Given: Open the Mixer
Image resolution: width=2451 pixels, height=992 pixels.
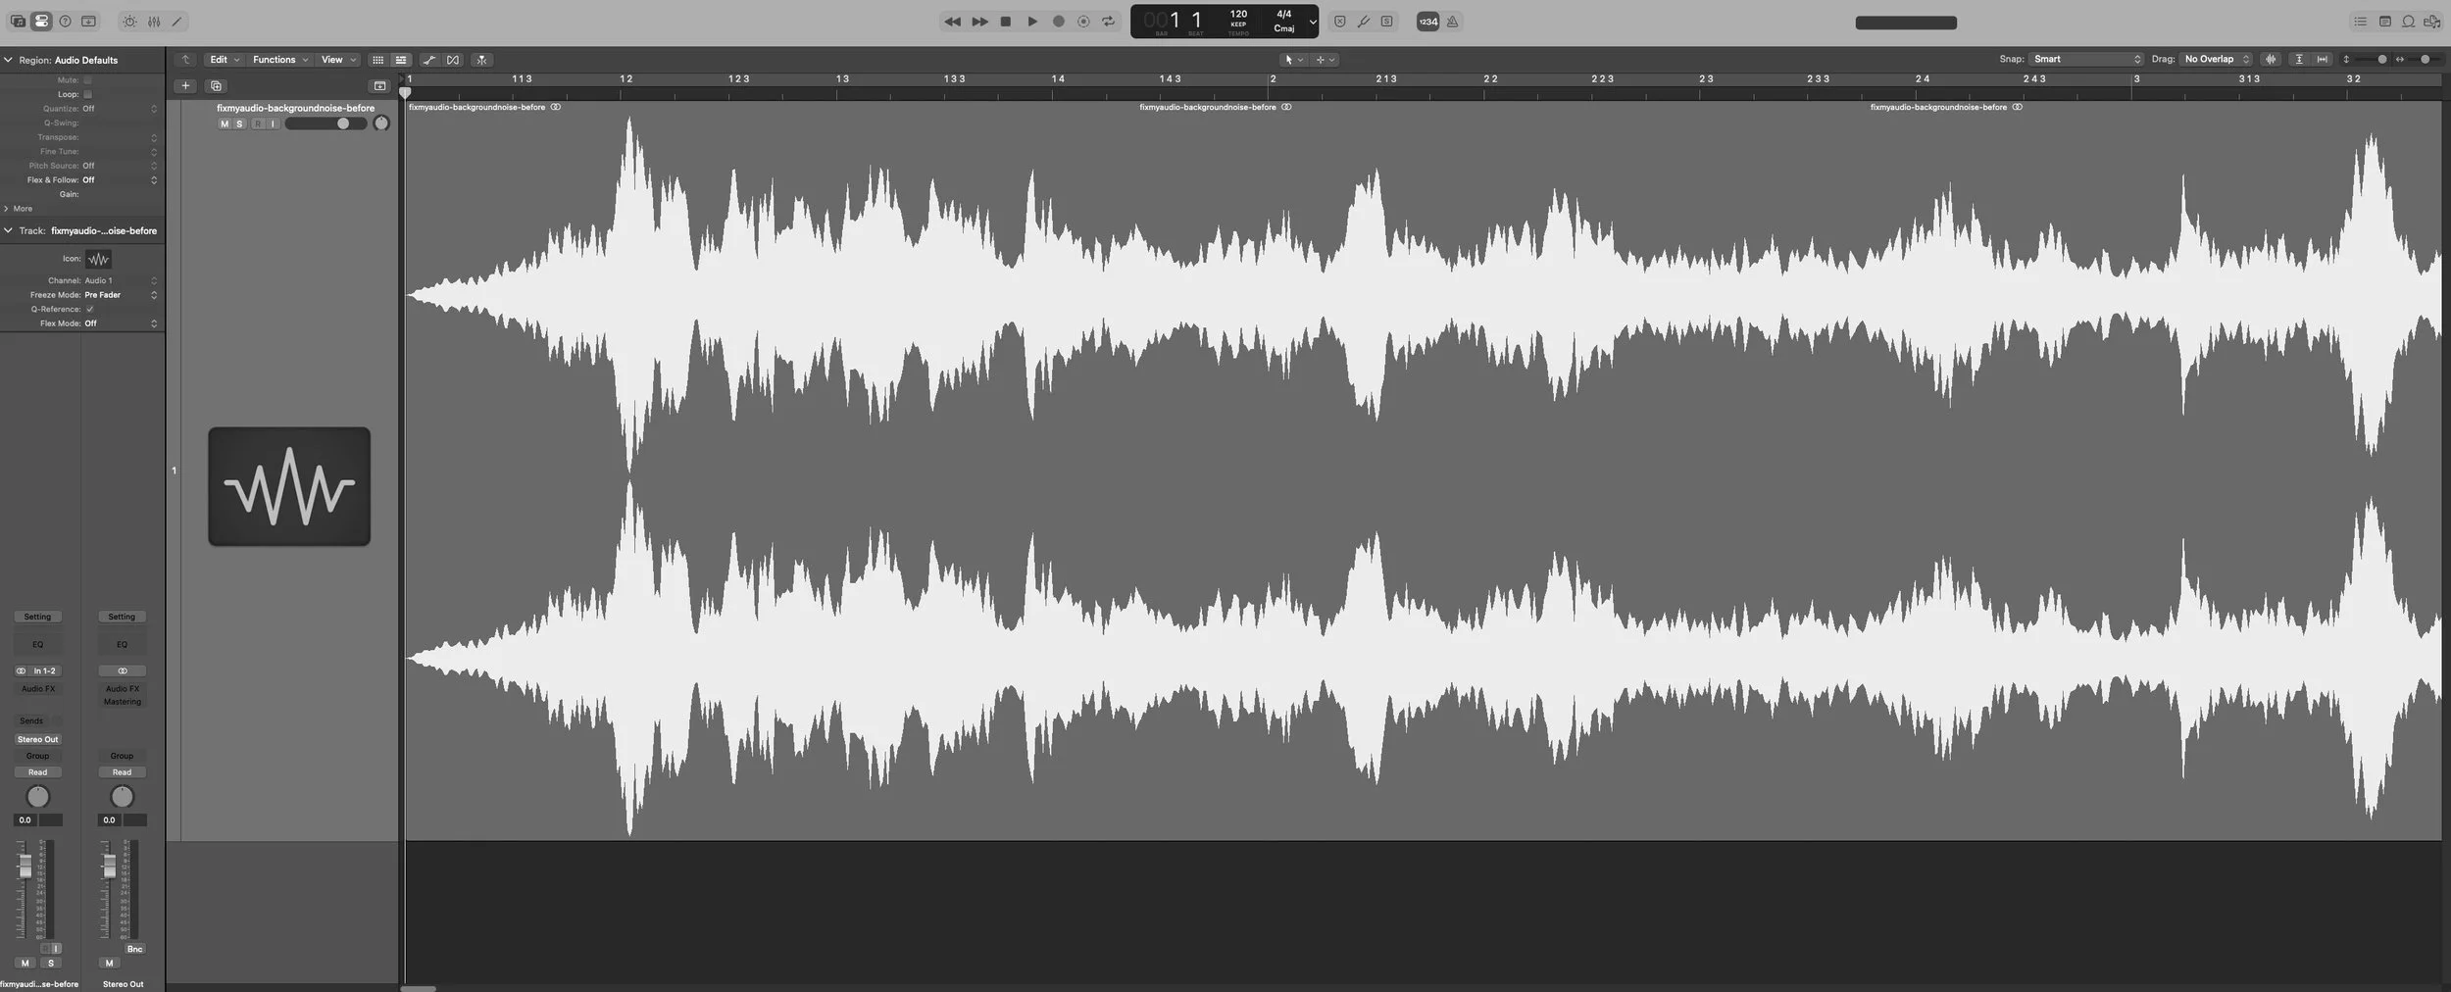Looking at the screenshot, I should [154, 22].
